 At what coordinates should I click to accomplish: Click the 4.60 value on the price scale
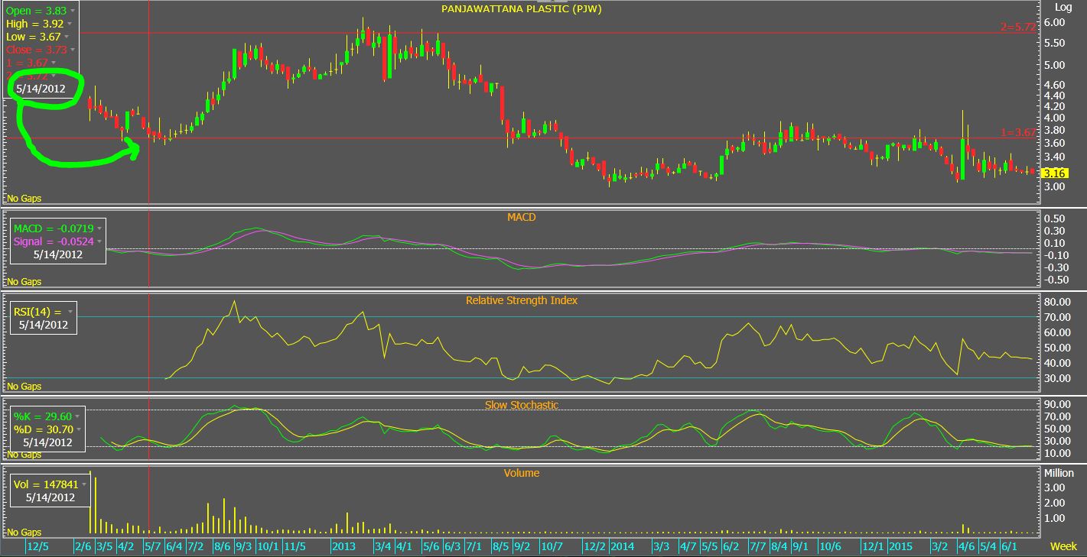[x=1054, y=86]
